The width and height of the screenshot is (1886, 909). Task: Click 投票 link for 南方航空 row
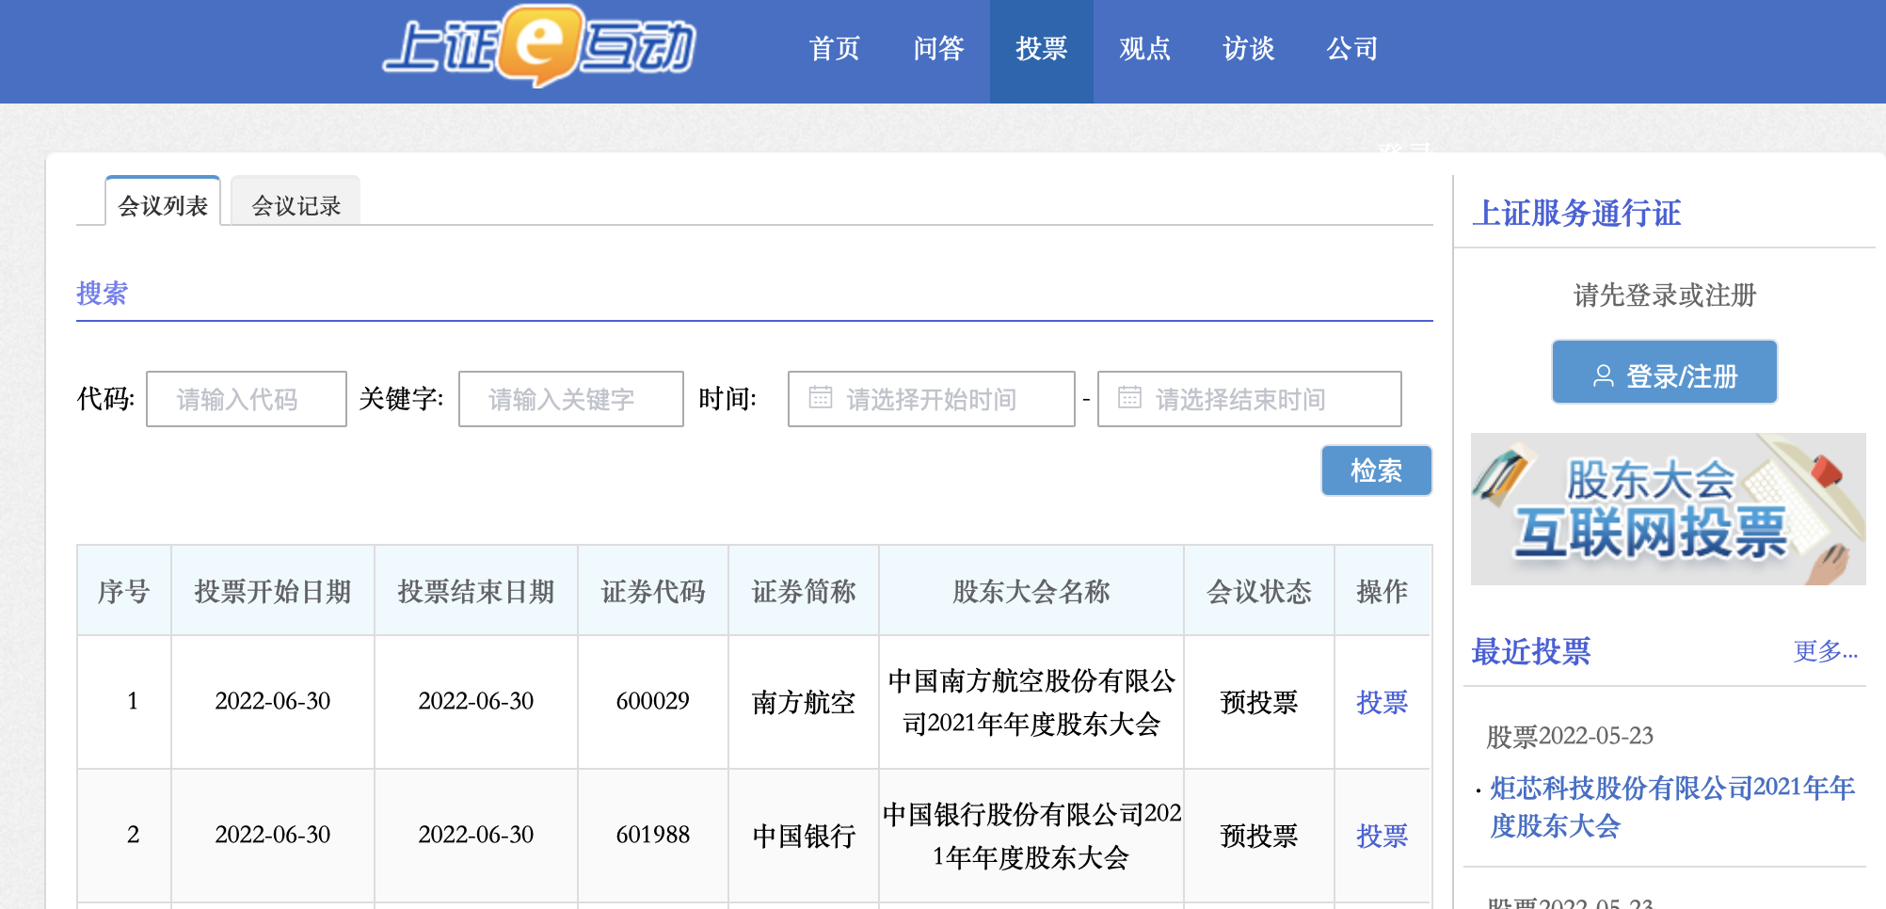1382,702
